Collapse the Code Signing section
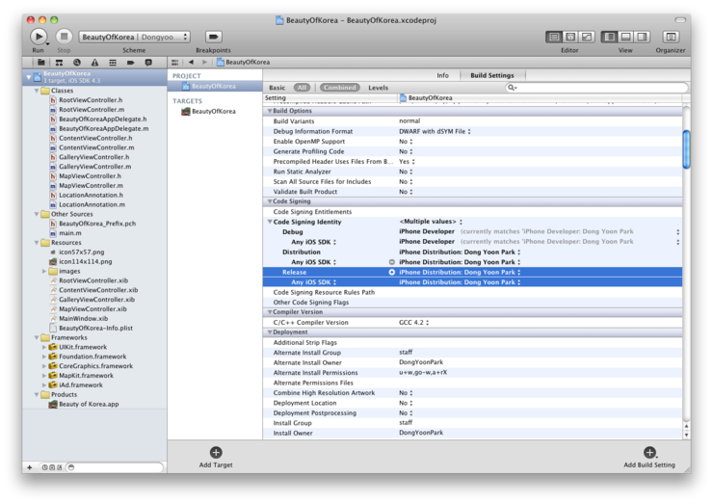Viewport: 713px width, 504px height. click(x=270, y=201)
